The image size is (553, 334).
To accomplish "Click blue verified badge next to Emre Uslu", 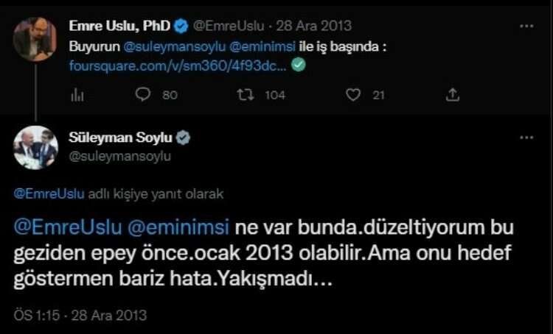I will (181, 26).
